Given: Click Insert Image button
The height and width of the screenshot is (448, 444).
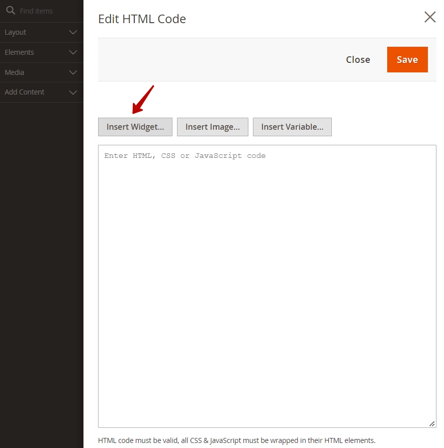Looking at the screenshot, I should (x=213, y=127).
